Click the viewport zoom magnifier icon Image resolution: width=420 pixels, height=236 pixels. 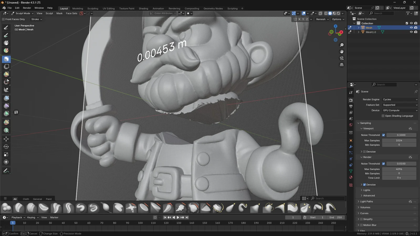tap(342, 45)
